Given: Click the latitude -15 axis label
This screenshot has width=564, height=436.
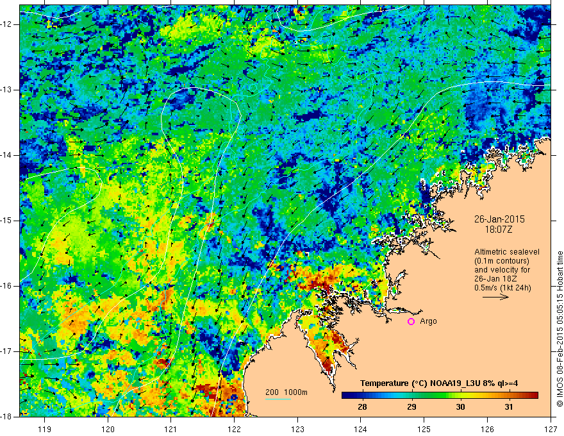Looking at the screenshot, I should pos(6,221).
